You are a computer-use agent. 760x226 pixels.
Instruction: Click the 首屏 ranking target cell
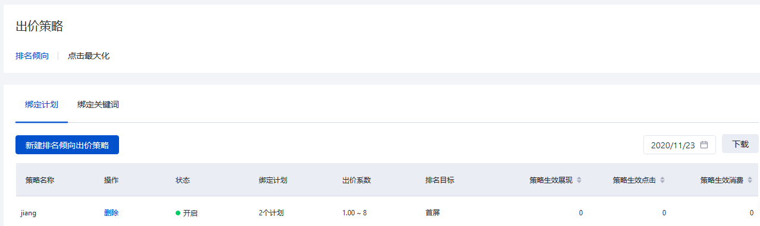[433, 213]
